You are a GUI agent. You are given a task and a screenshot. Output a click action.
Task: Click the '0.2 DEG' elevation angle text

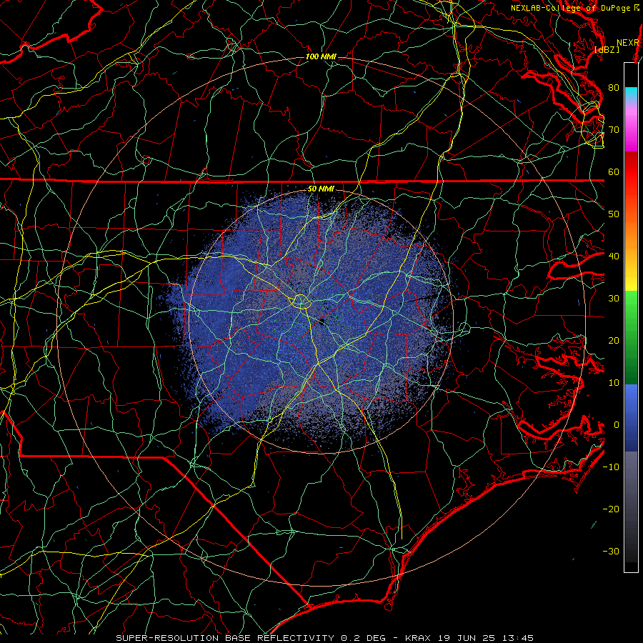click(363, 638)
